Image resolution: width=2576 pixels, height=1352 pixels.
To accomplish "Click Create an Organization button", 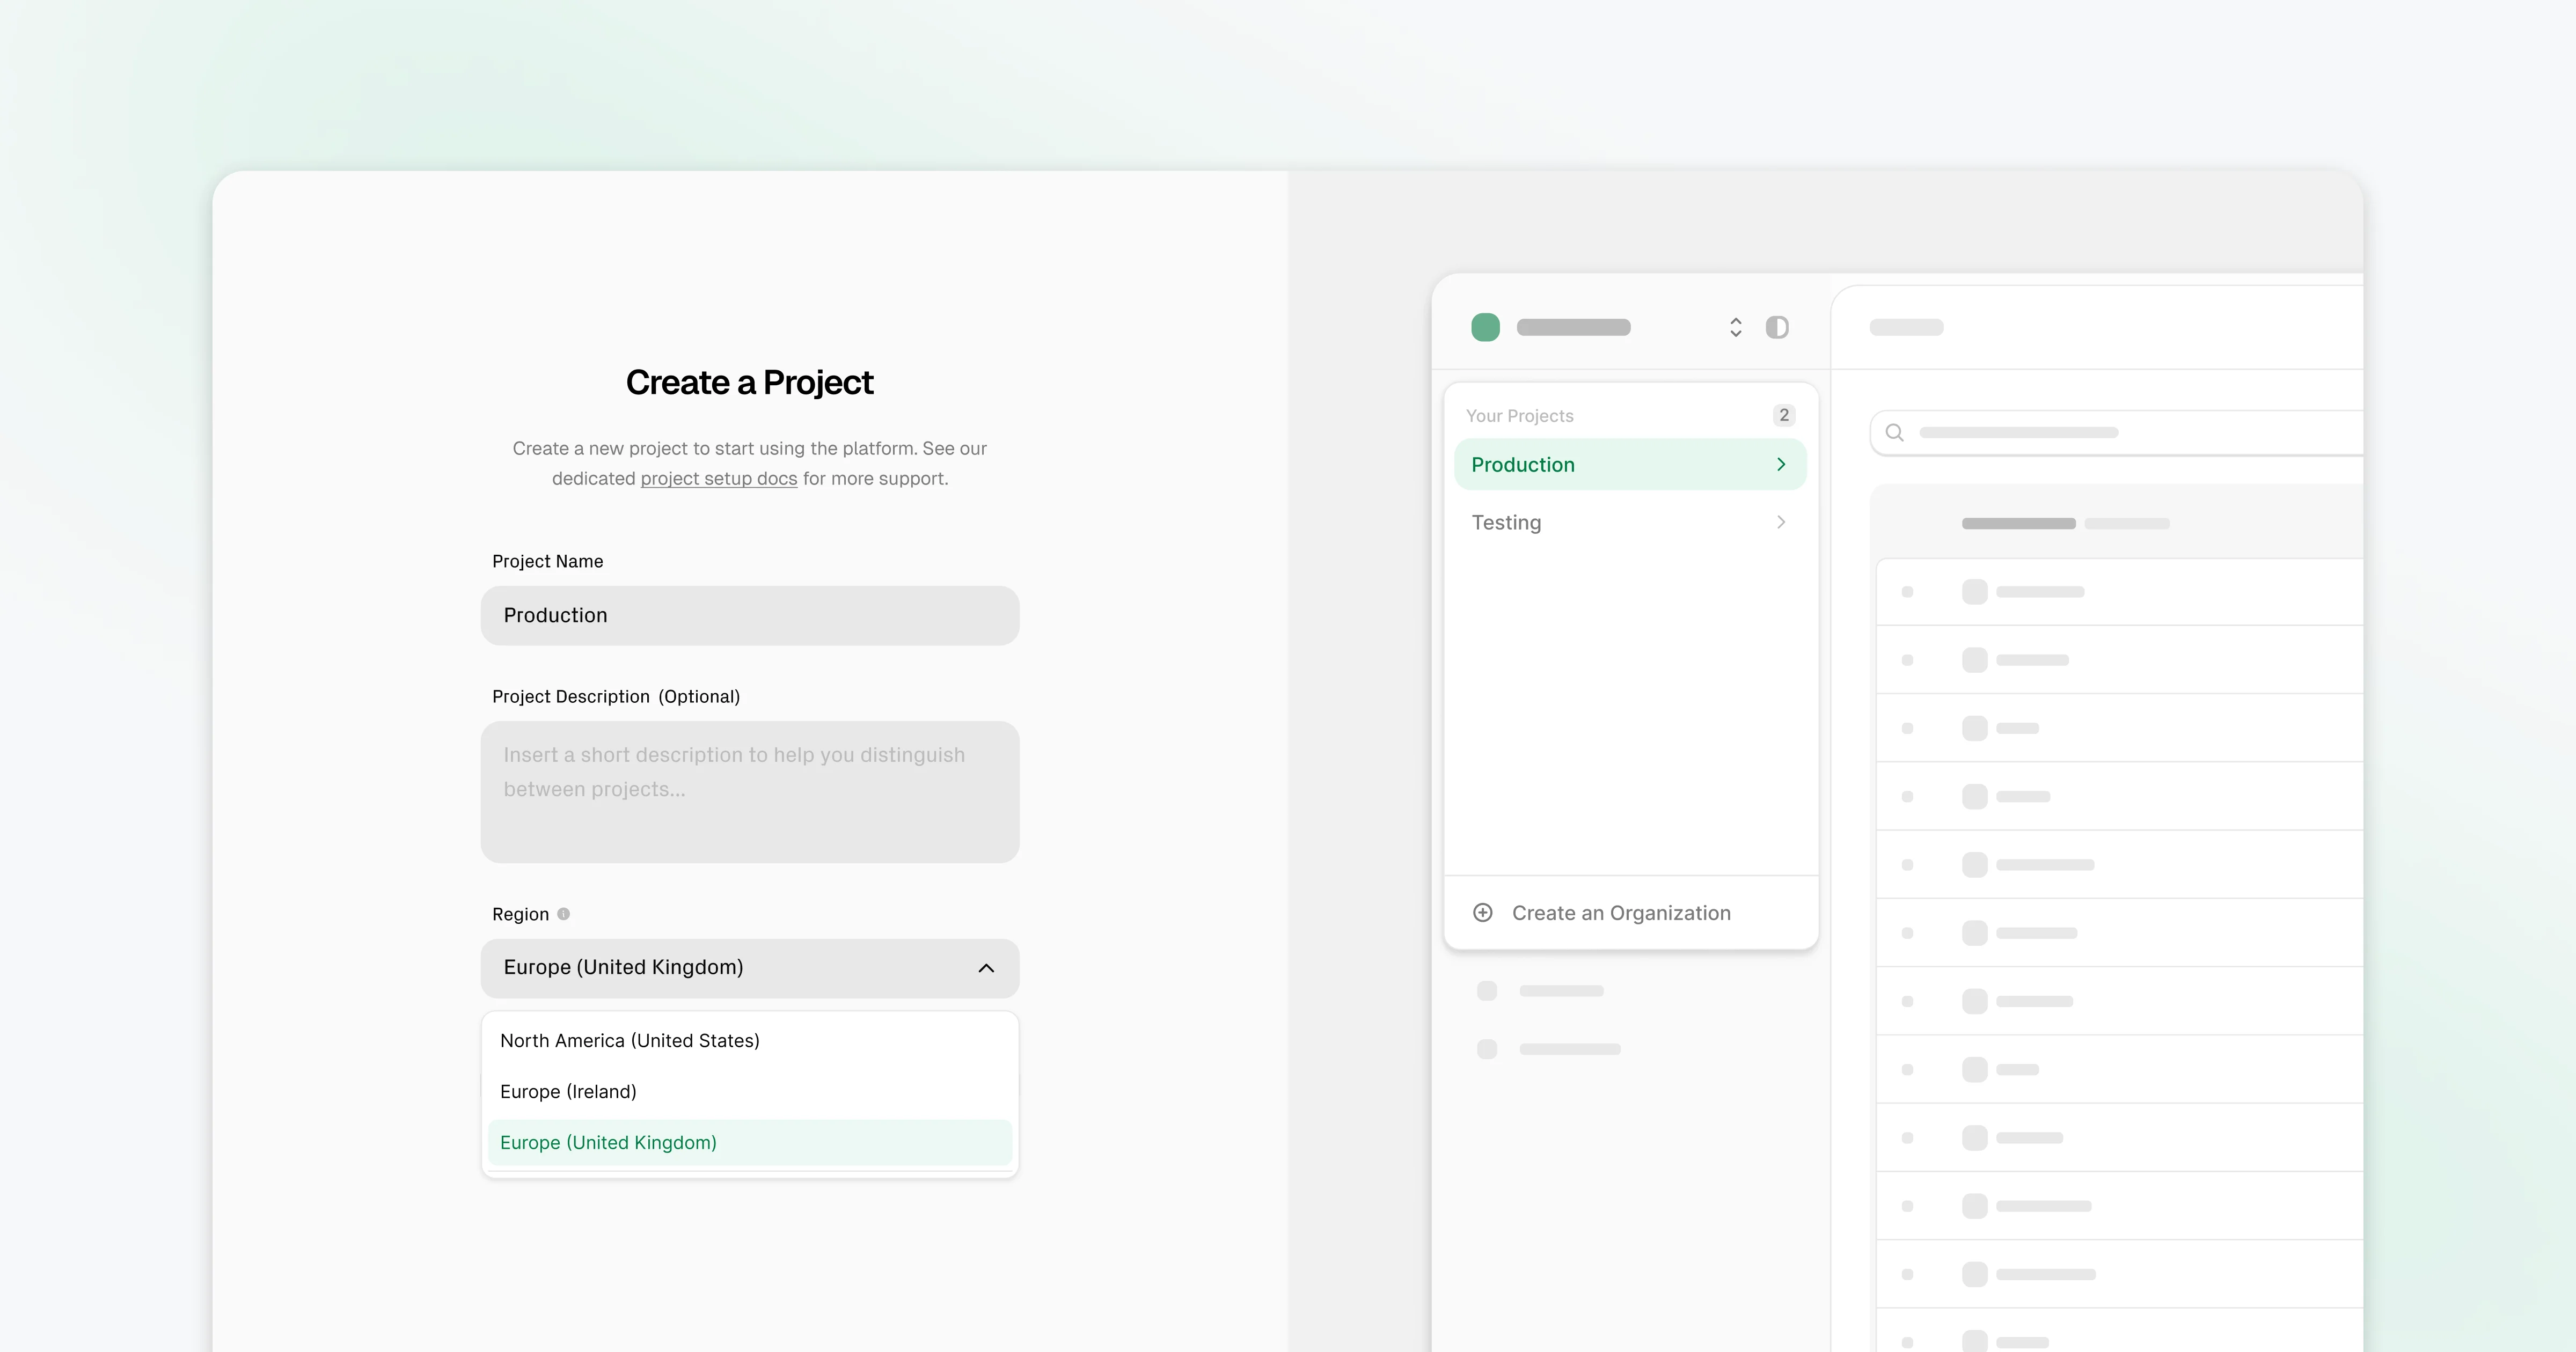I will coord(1620,913).
